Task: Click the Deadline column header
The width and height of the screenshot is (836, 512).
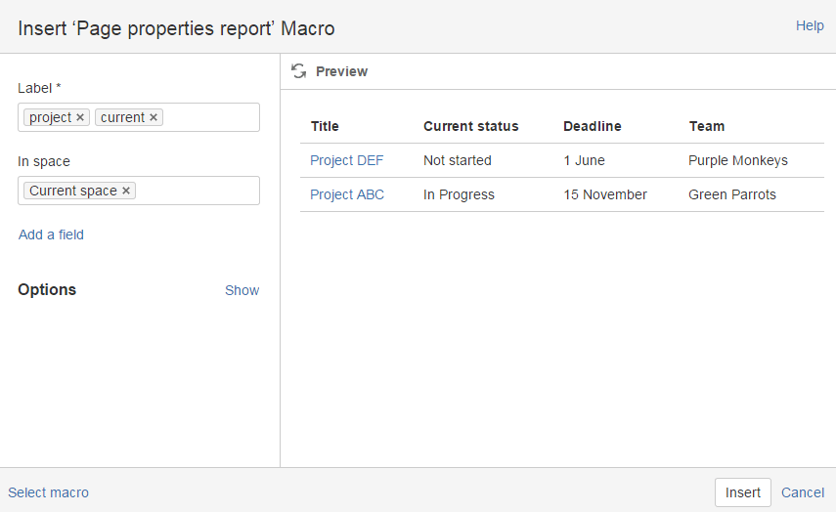Action: (x=592, y=126)
